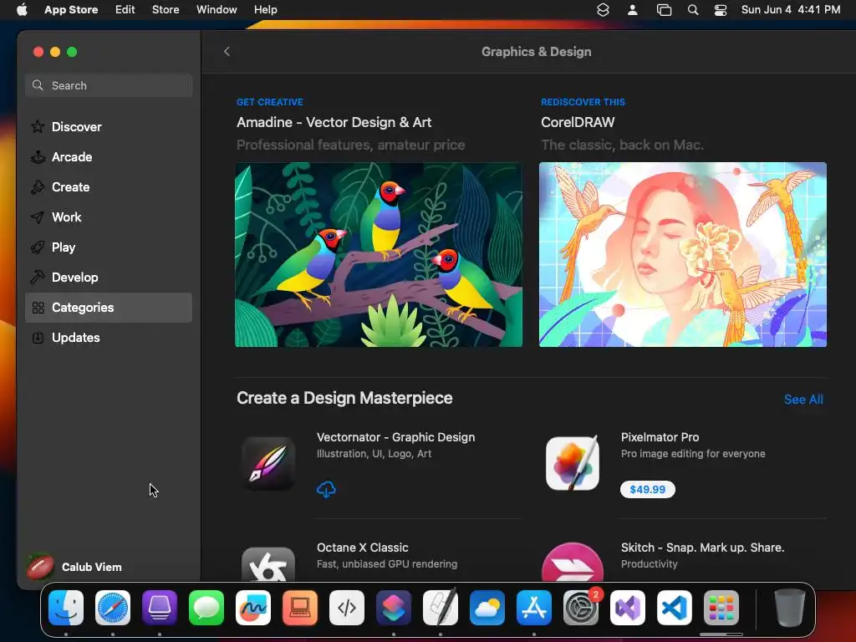856x642 pixels.
Task: Click the Vectornator - Graphic Design title
Action: coord(395,437)
